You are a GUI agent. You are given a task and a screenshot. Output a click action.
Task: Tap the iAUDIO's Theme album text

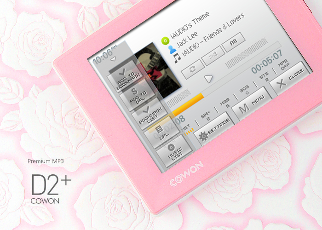point(190,25)
